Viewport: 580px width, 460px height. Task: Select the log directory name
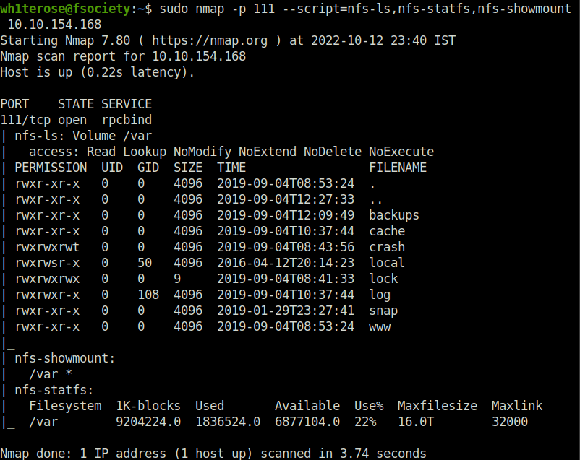[380, 295]
